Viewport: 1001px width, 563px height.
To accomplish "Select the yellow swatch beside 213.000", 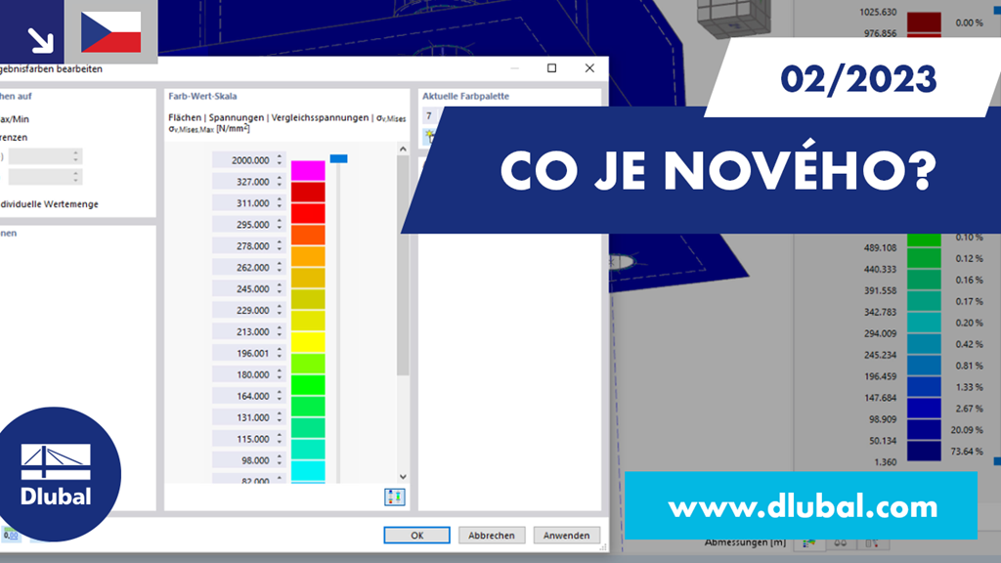I will coord(308,342).
